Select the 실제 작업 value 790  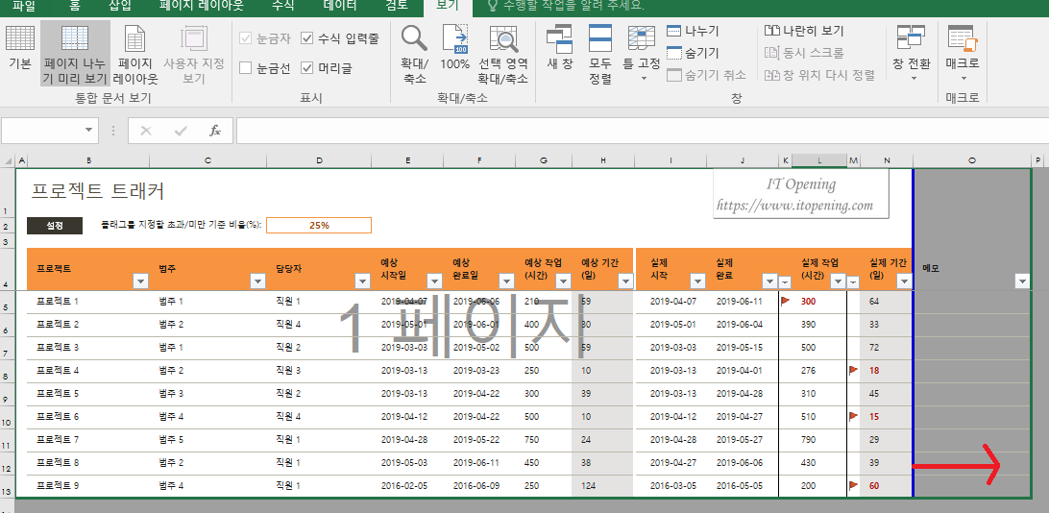pos(808,439)
